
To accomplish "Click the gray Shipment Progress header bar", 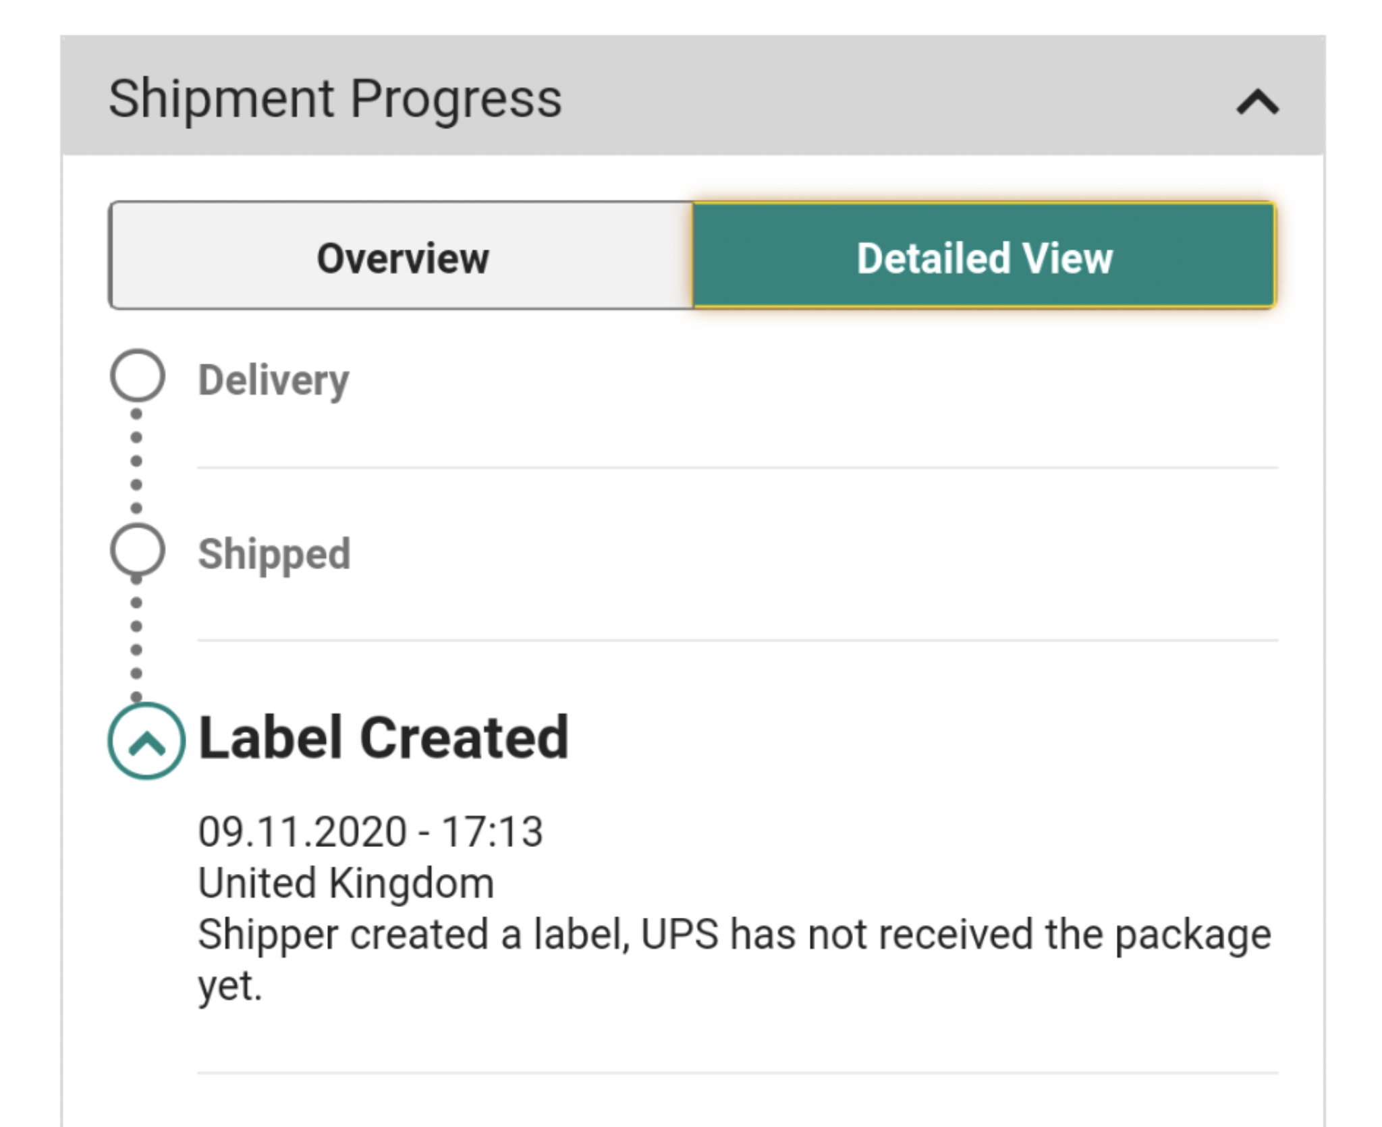I will [692, 95].
